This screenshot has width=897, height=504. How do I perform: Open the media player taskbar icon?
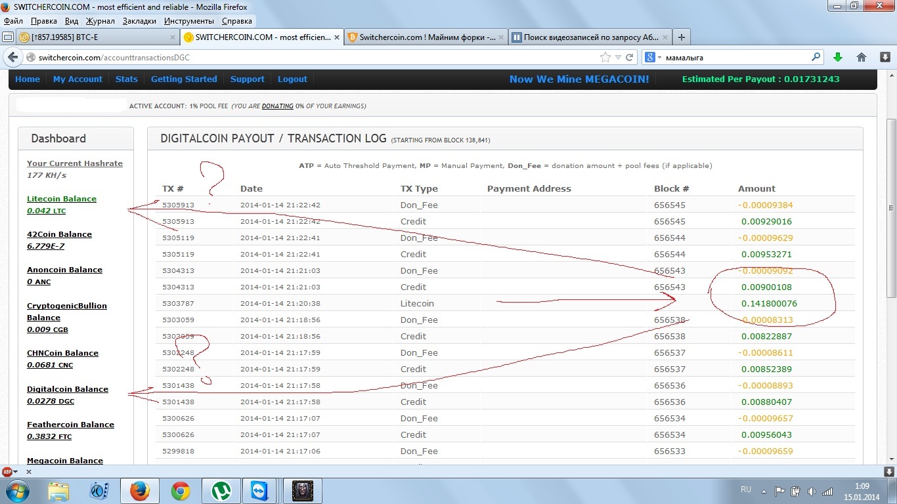click(x=99, y=491)
